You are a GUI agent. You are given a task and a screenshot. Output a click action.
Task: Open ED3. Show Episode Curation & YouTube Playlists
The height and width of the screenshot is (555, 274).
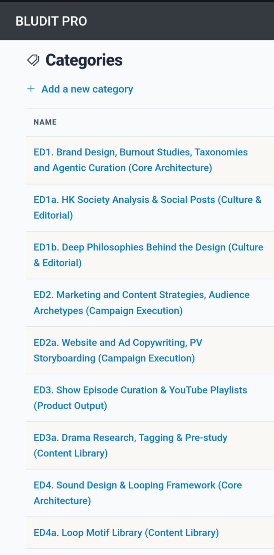tap(140, 398)
